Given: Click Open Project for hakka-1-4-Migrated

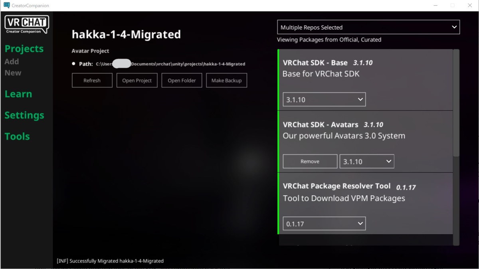Looking at the screenshot, I should [137, 80].
